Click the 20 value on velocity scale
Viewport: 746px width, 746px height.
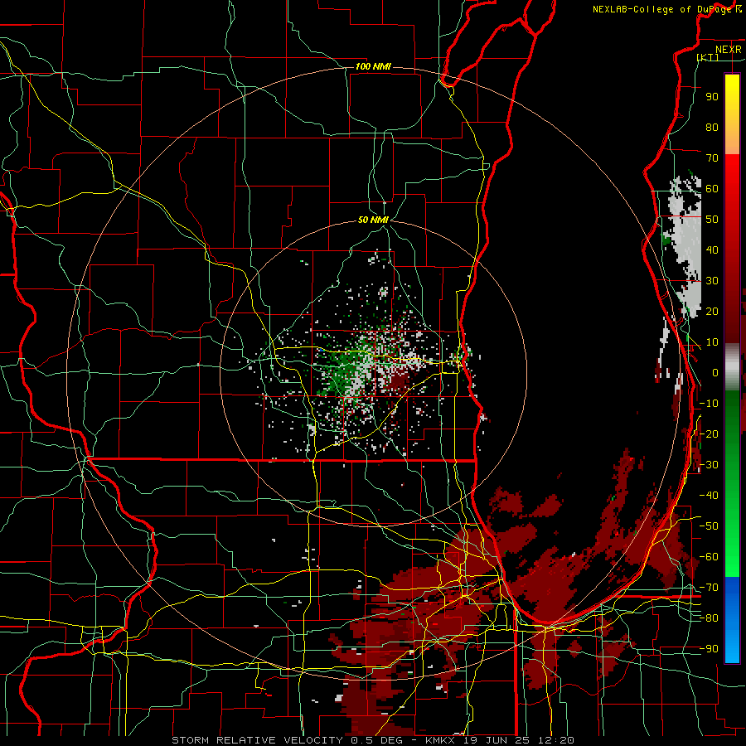(x=712, y=311)
